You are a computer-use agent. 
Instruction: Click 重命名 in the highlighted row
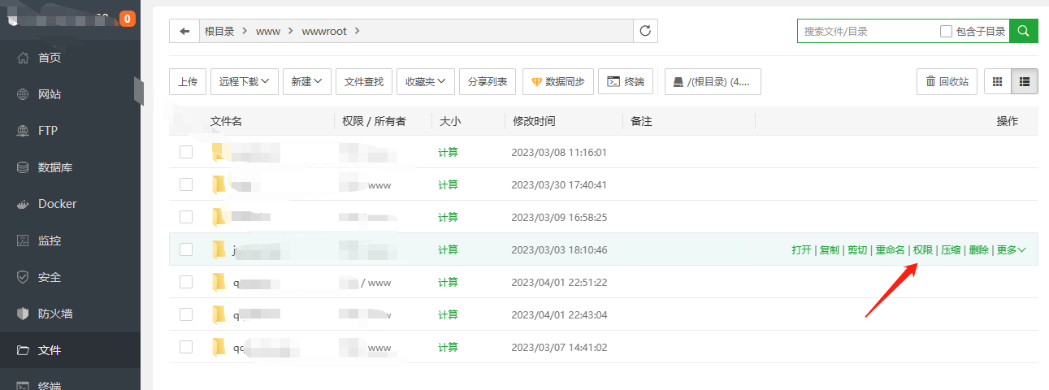point(891,249)
